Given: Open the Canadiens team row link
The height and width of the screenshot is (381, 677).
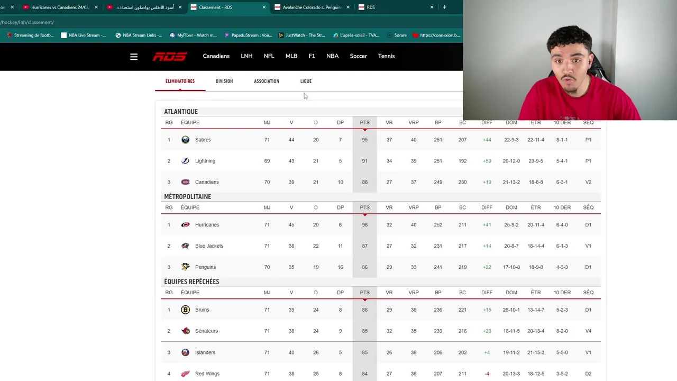Looking at the screenshot, I should pyautogui.click(x=207, y=182).
